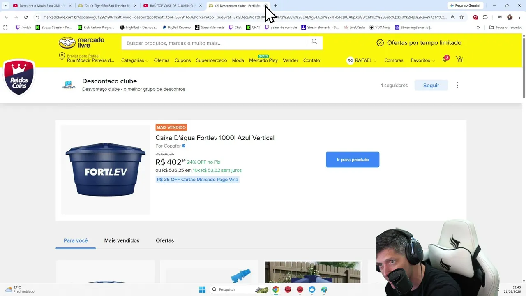The image size is (526, 296).
Task: Open the Nightbot Dashboard bookmark
Action: (138, 28)
